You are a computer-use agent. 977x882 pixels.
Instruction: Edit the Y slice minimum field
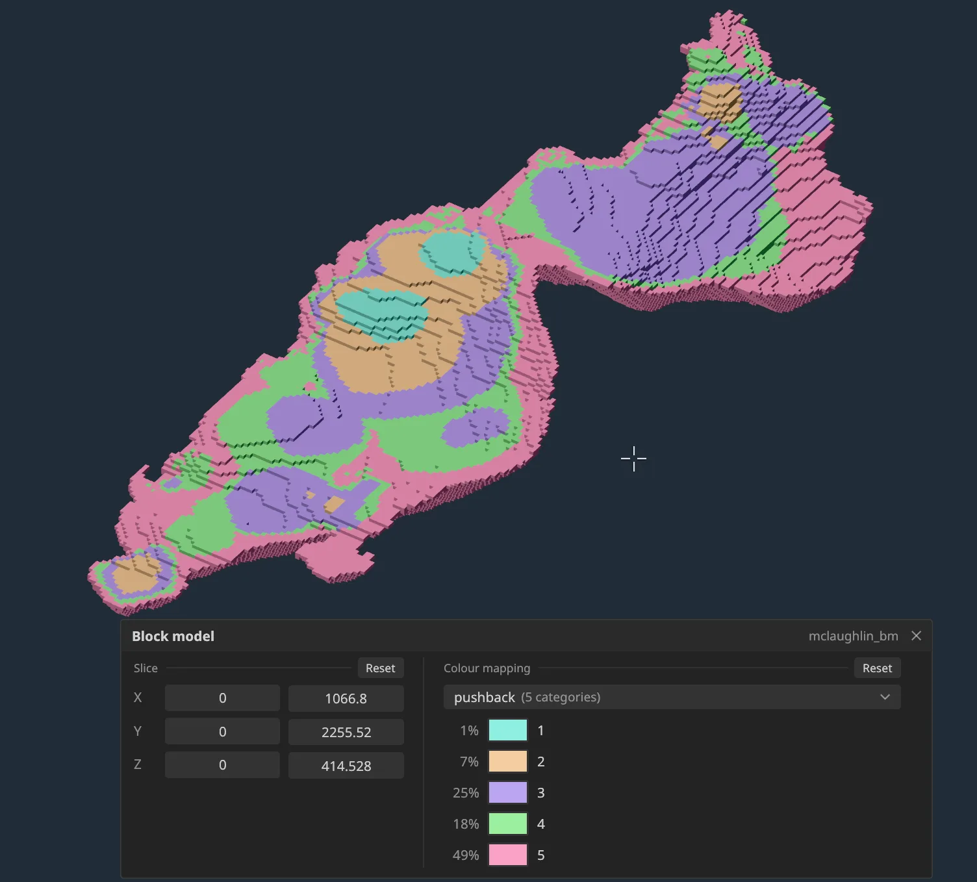pyautogui.click(x=222, y=732)
